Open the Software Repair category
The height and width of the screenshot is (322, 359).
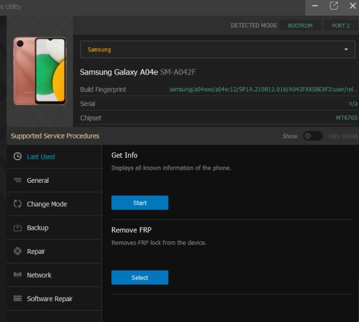click(54, 299)
